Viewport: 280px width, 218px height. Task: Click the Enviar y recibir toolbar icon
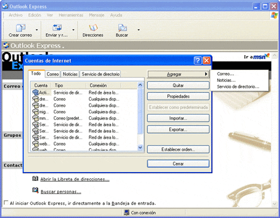point(57,28)
